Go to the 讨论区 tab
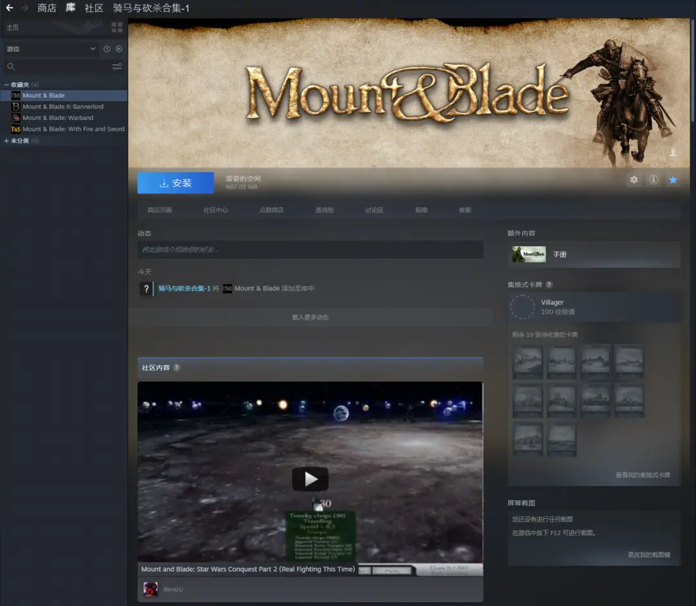Viewport: 696px width, 606px height. (374, 210)
